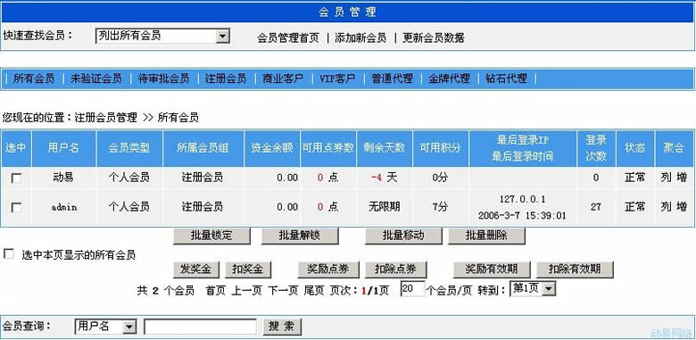This screenshot has width=696, height=340.
Task: Tick the checkbox for user 动易
Action: 16,178
